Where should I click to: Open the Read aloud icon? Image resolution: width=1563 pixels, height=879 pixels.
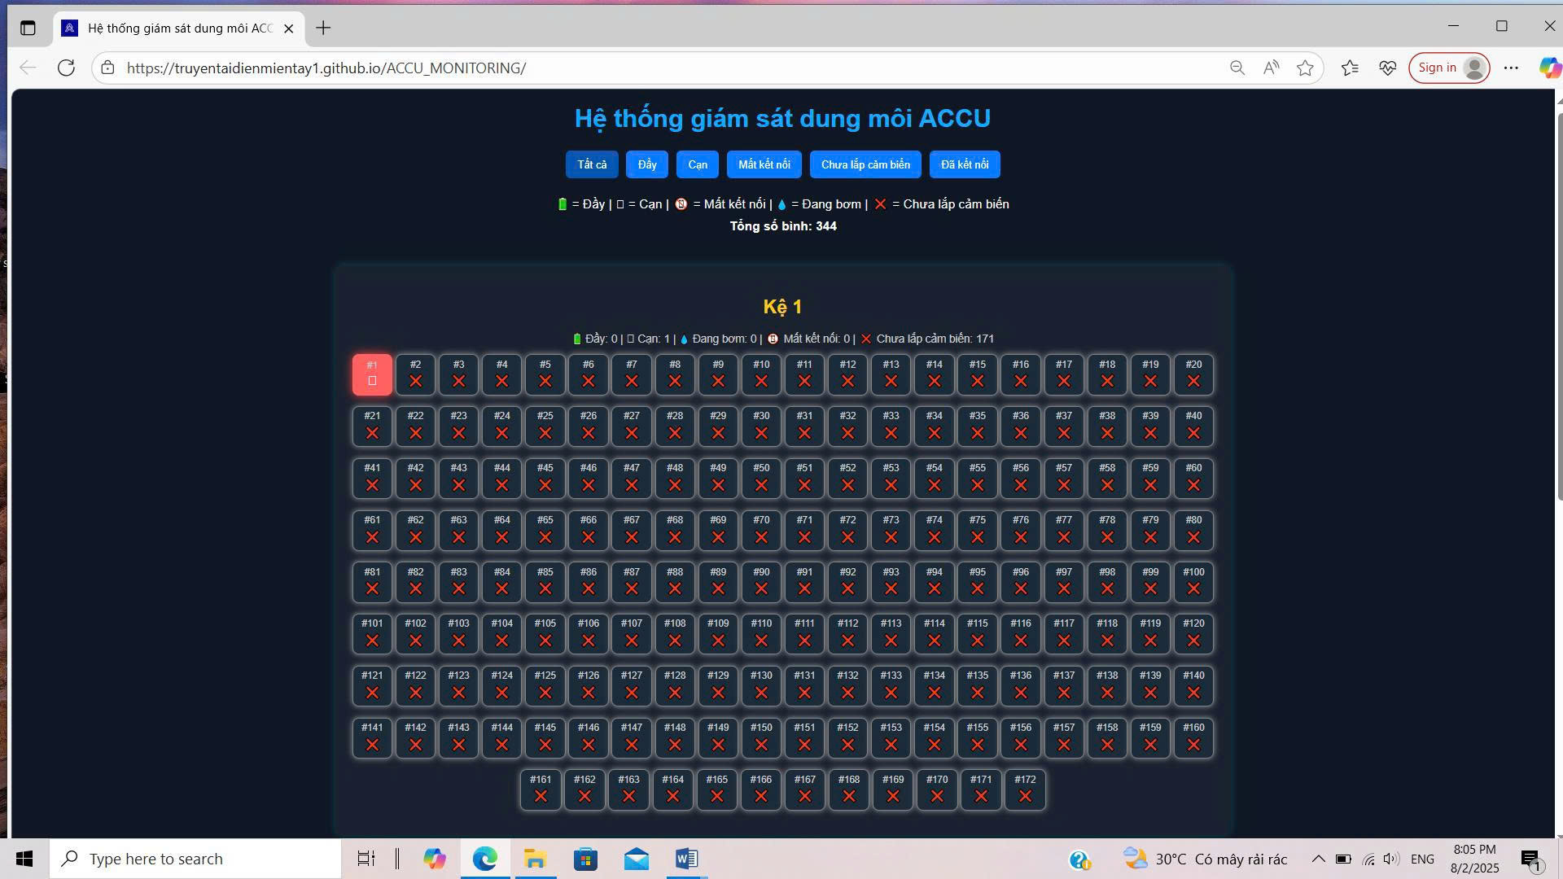[1271, 68]
